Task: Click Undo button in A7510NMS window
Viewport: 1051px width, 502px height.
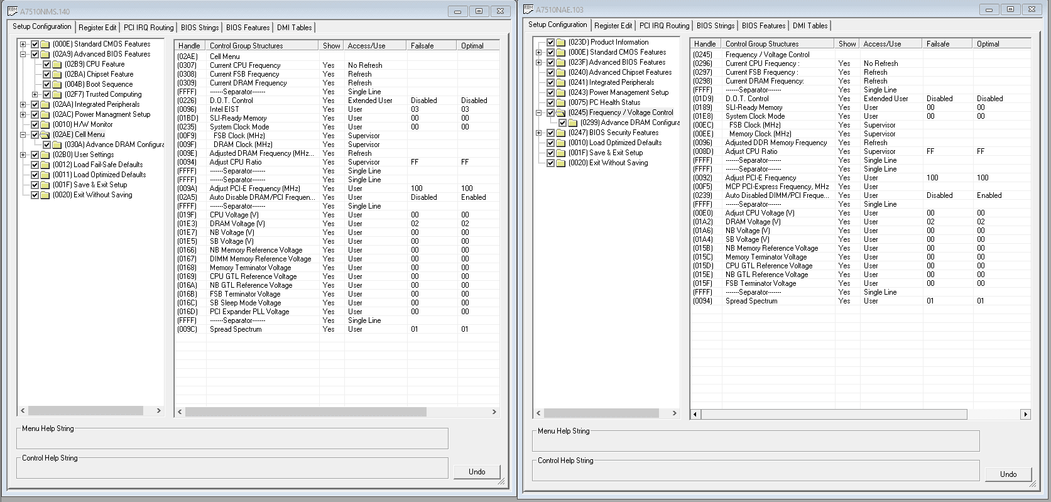Action: [x=477, y=472]
